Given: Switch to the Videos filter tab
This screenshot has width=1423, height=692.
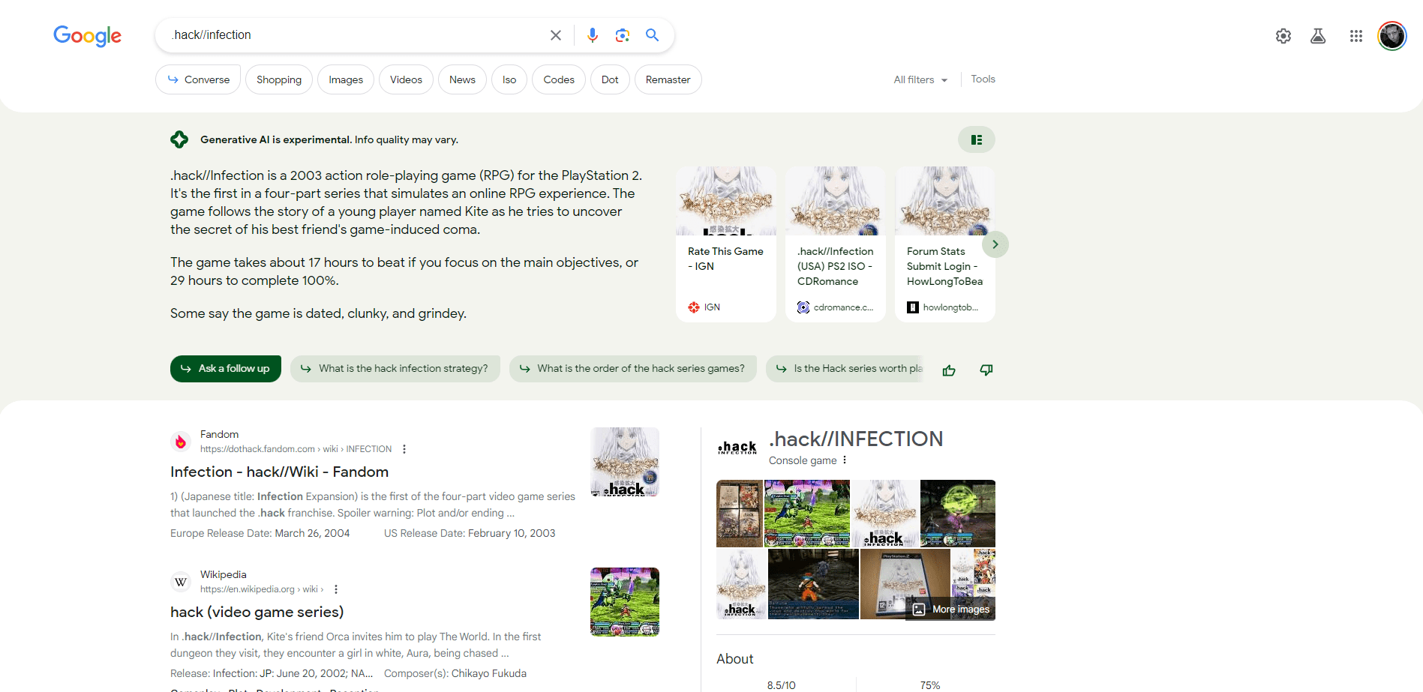Looking at the screenshot, I should [406, 79].
